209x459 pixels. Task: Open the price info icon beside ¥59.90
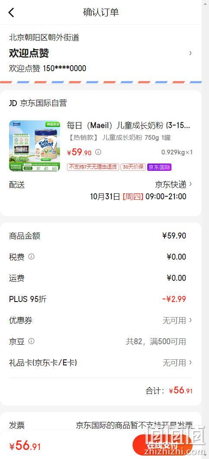(98, 152)
